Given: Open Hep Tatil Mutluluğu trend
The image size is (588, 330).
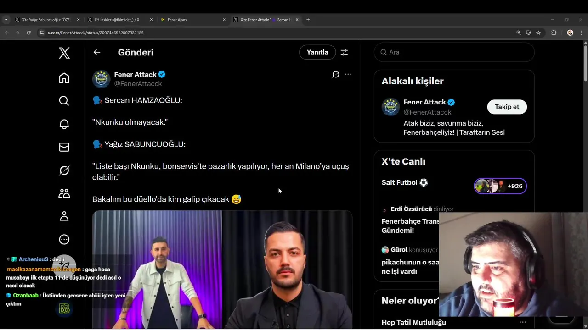Looking at the screenshot, I should (x=413, y=323).
